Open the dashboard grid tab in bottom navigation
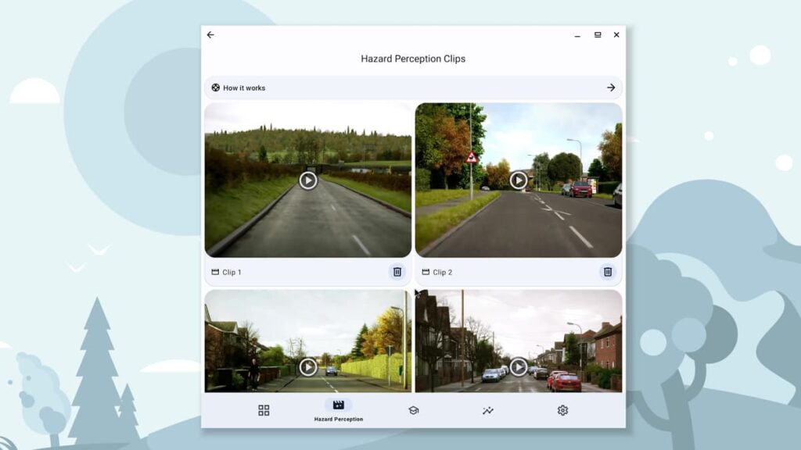The width and height of the screenshot is (801, 450). (264, 410)
